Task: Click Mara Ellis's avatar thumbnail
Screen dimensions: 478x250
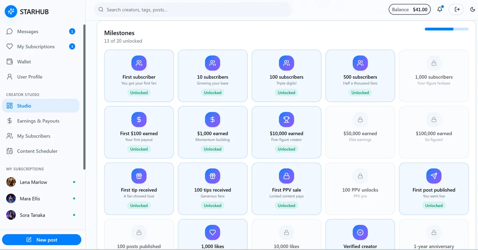Action: [x=11, y=198]
